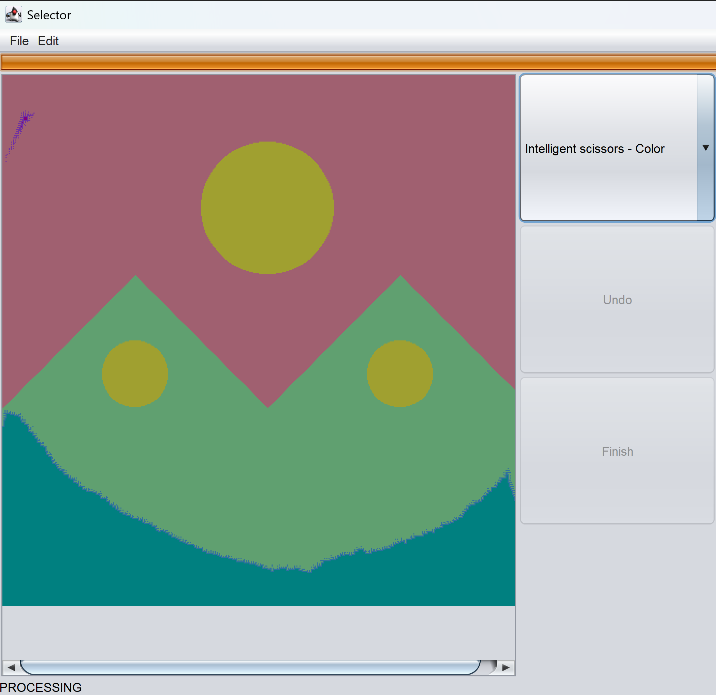716x695 pixels.
Task: Click the right scroll arrow icon
Action: point(506,667)
